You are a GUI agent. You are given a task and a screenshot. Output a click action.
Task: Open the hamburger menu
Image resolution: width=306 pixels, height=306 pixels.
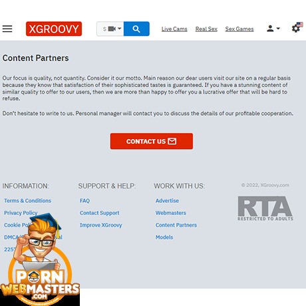7,29
